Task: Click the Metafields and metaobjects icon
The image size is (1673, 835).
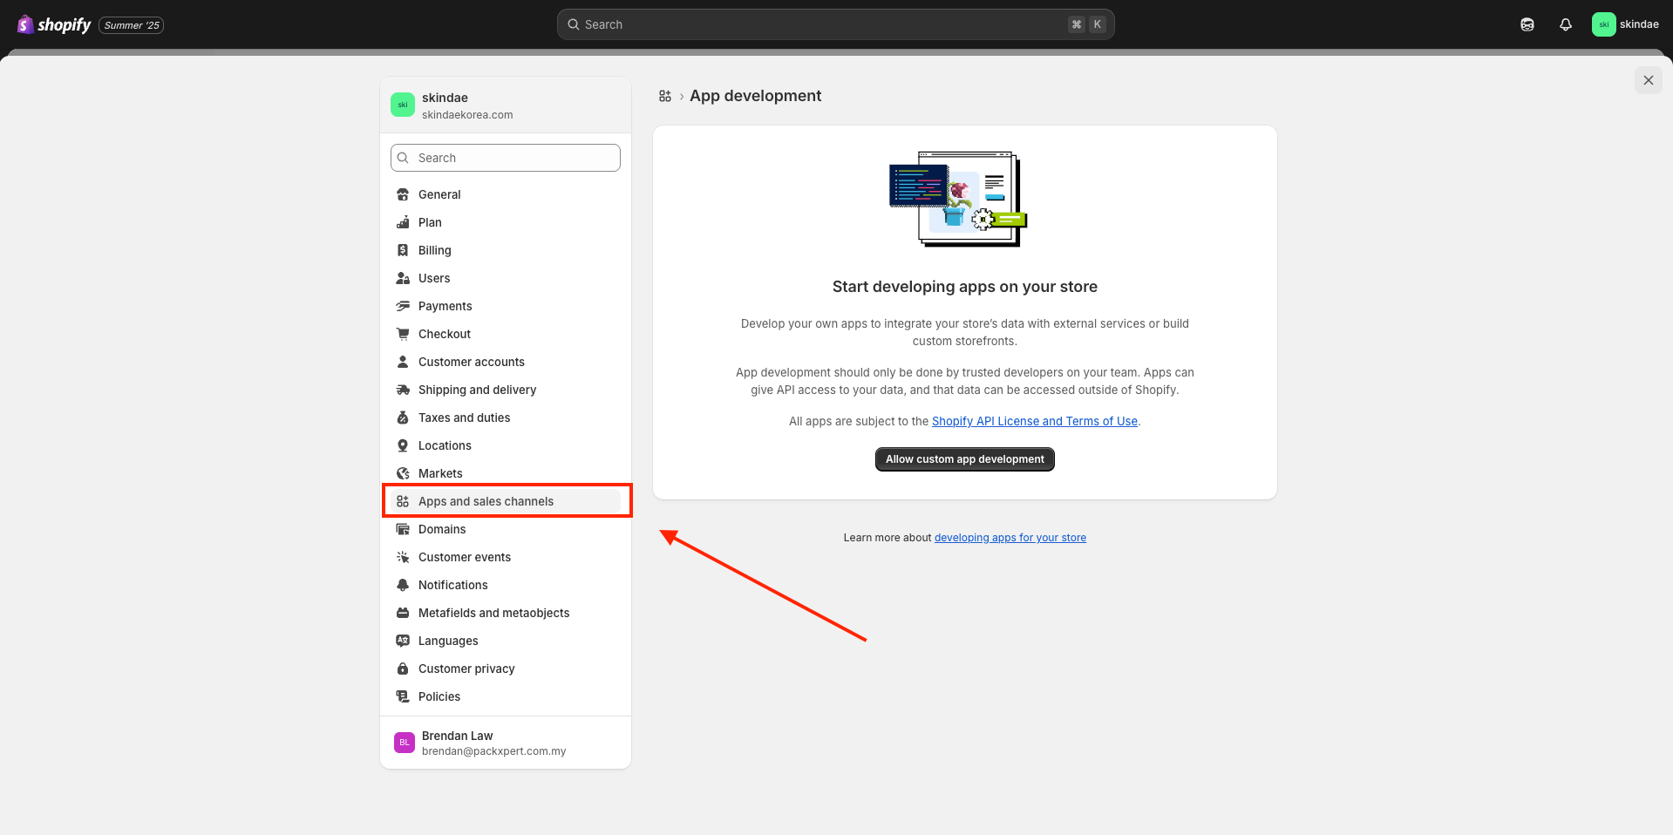Action: click(403, 613)
